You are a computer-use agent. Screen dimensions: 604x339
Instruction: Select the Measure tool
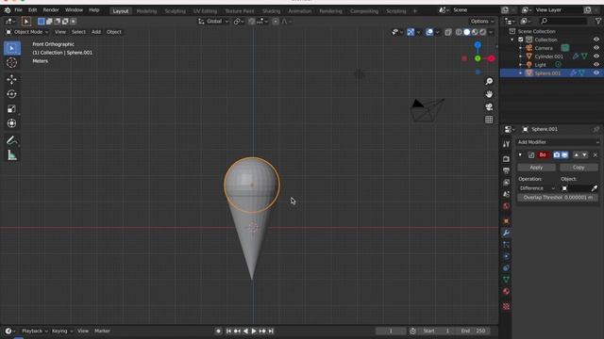tap(11, 154)
